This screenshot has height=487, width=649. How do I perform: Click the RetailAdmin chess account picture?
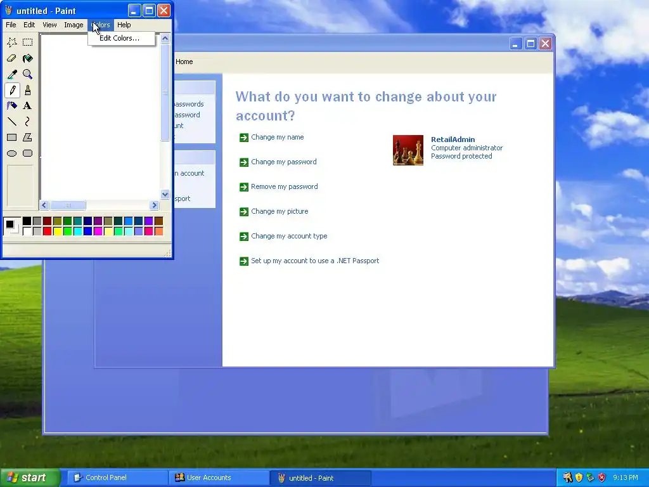[x=408, y=150]
